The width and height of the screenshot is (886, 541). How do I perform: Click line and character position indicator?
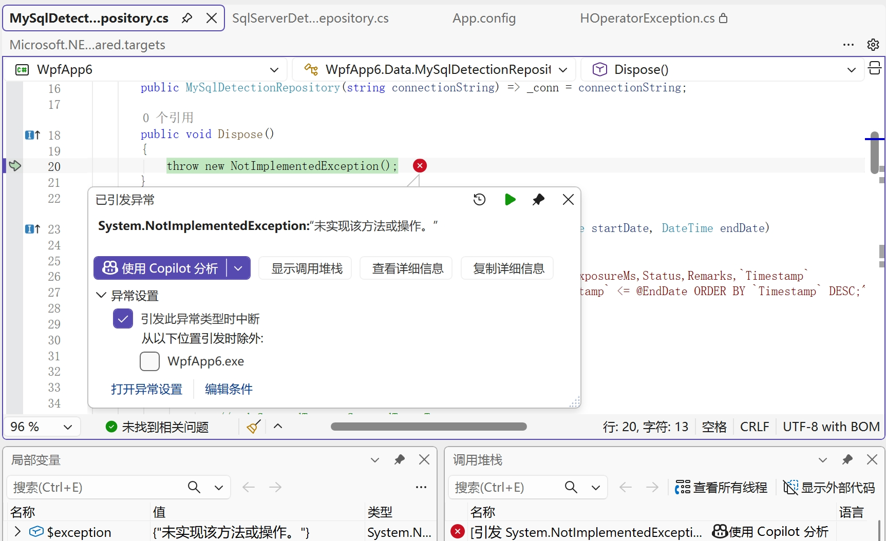coord(645,427)
